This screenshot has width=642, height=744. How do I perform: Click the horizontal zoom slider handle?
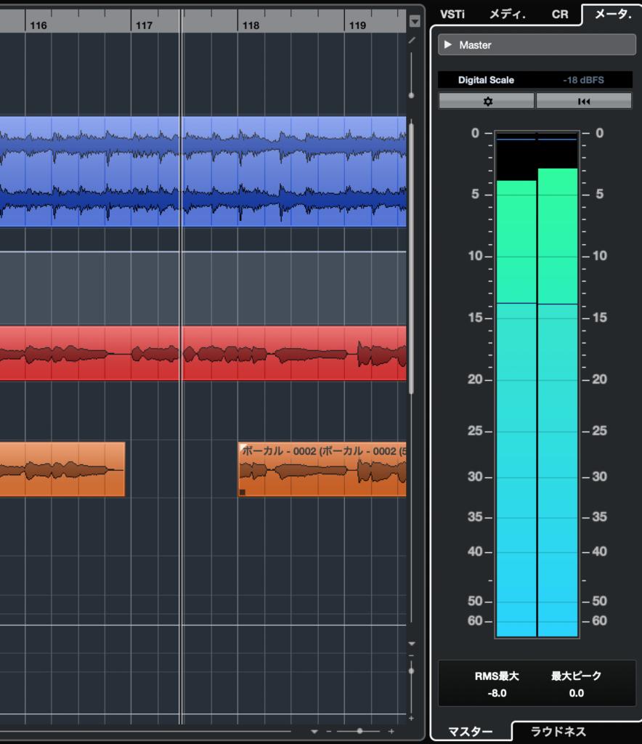click(359, 731)
